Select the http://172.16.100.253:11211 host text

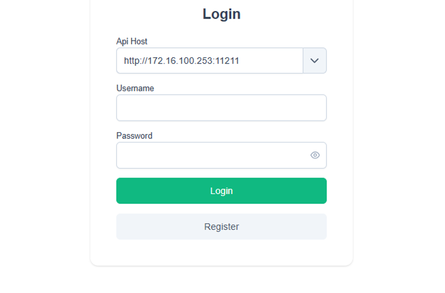point(181,61)
